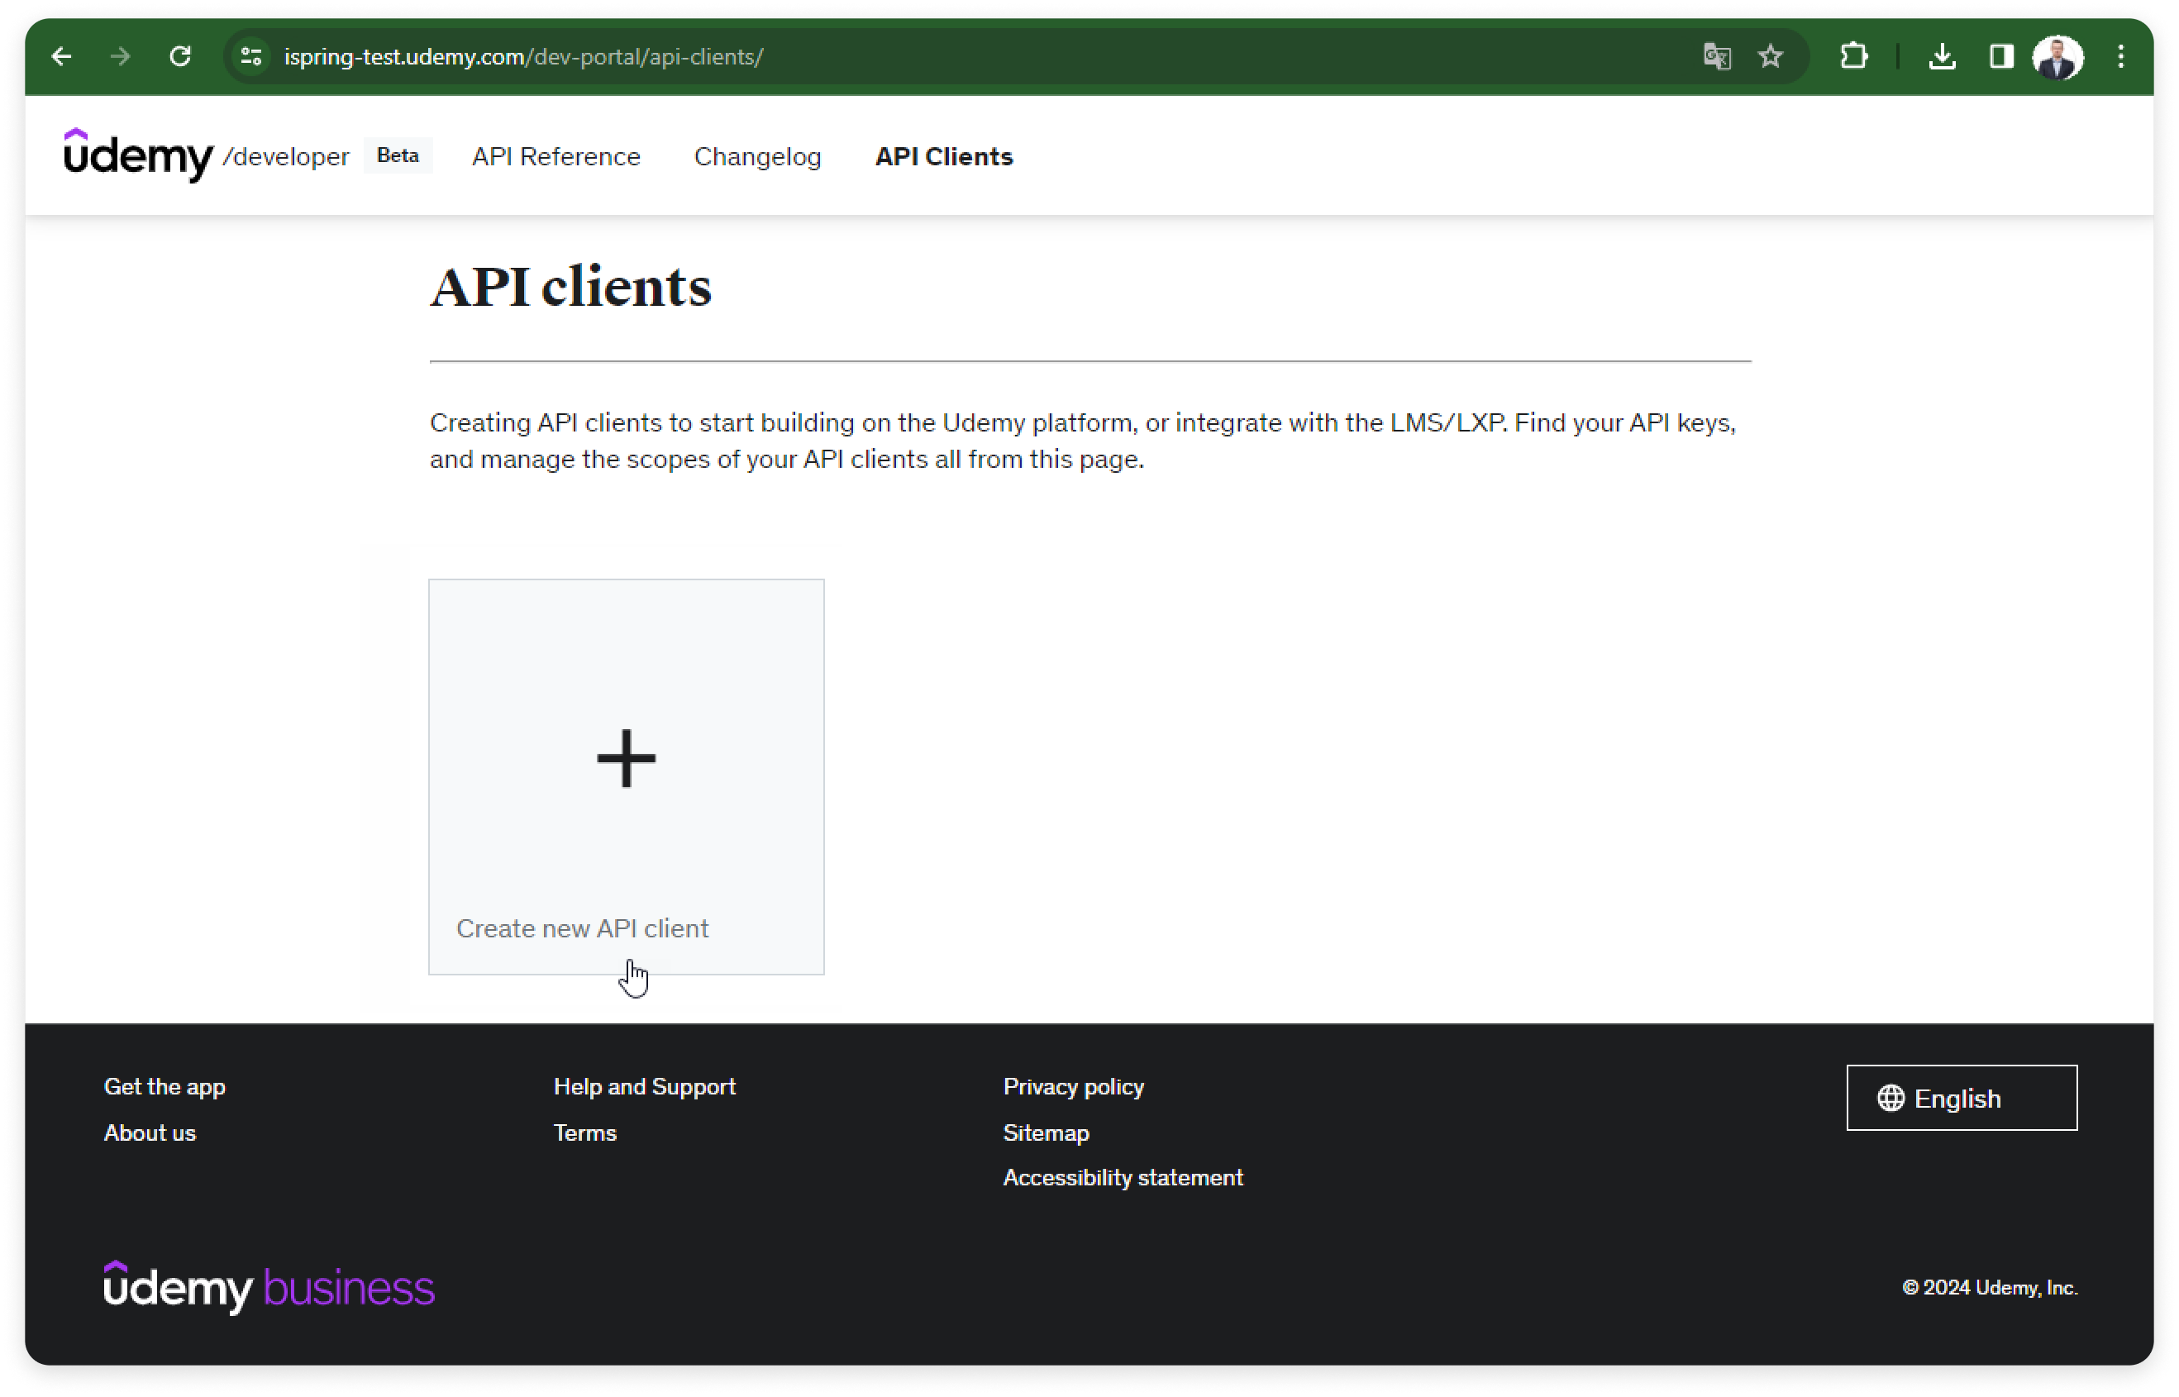Image resolution: width=2179 pixels, height=1397 pixels.
Task: Open the translate page icon
Action: [1716, 56]
